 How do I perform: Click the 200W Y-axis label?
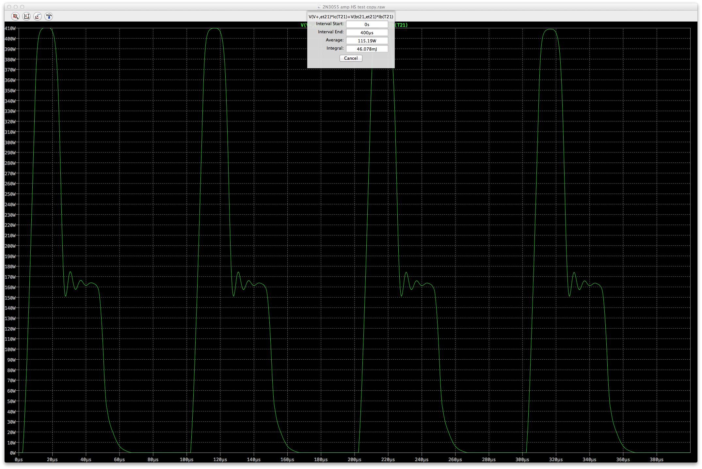pyautogui.click(x=10, y=246)
